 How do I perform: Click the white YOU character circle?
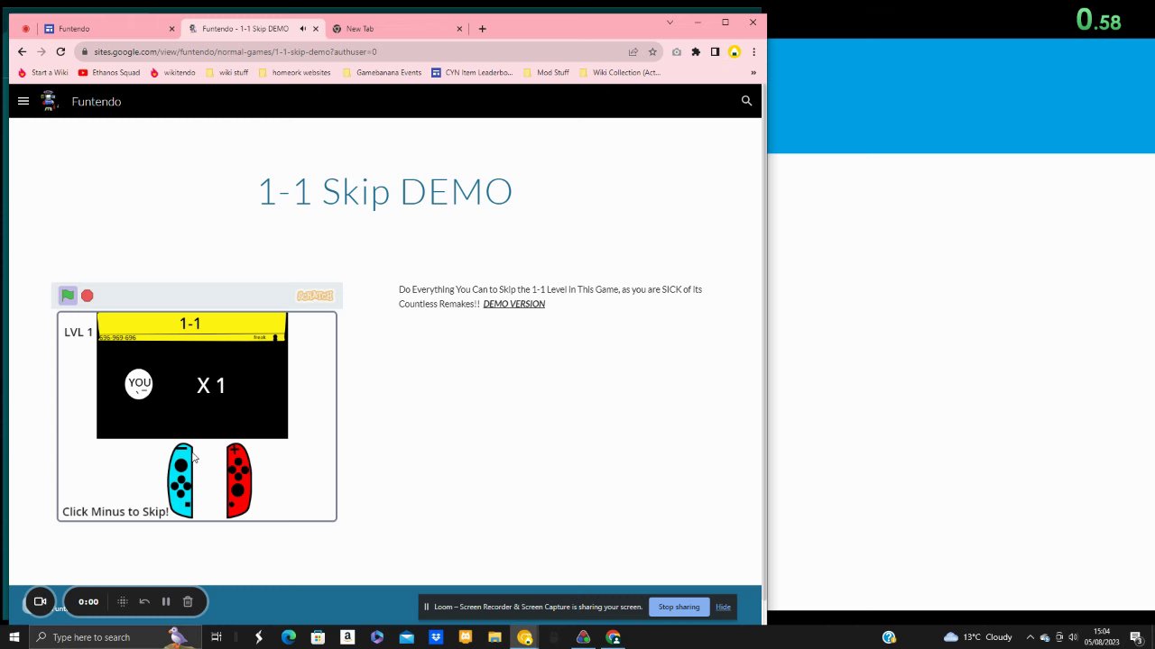[x=139, y=384]
